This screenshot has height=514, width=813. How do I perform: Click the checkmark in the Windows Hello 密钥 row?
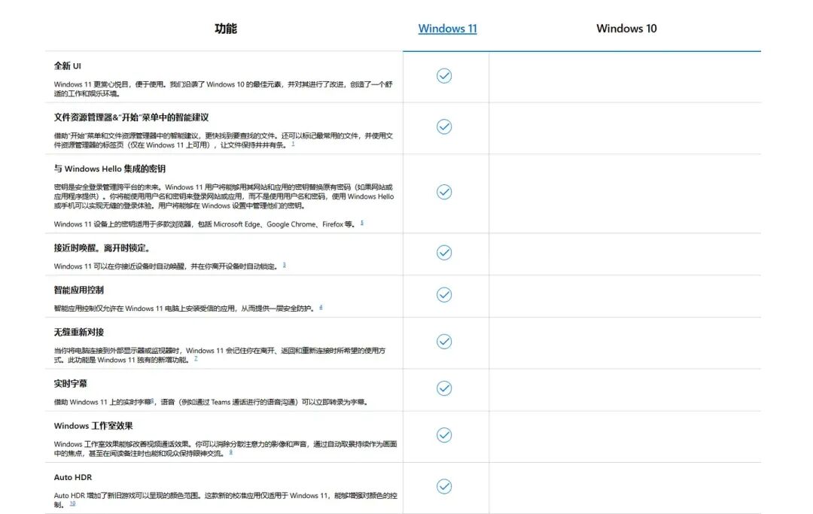(444, 192)
